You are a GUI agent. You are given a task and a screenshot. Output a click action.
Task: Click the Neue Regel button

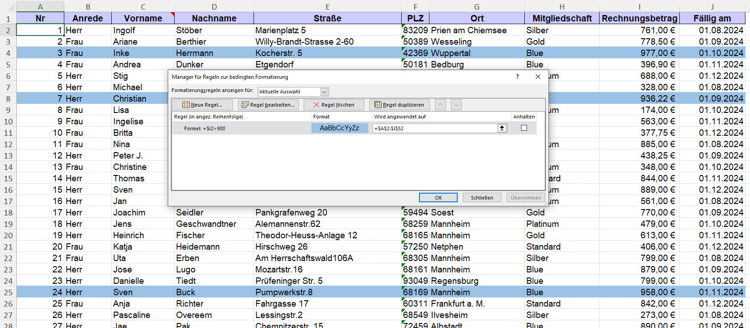(x=202, y=105)
